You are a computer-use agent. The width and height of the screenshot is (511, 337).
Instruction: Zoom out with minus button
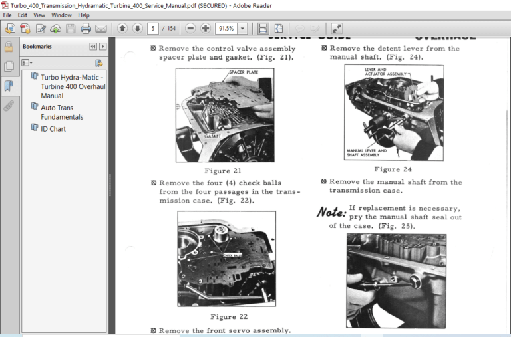190,29
